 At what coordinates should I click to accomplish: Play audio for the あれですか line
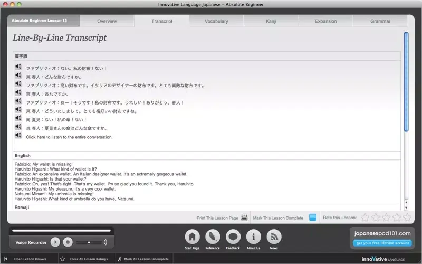[18, 92]
